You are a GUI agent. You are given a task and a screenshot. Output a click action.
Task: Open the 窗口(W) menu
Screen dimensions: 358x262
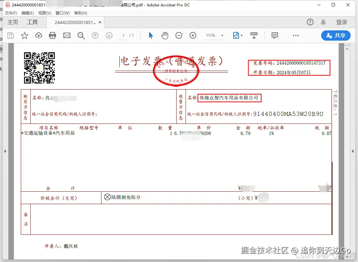[63, 13]
